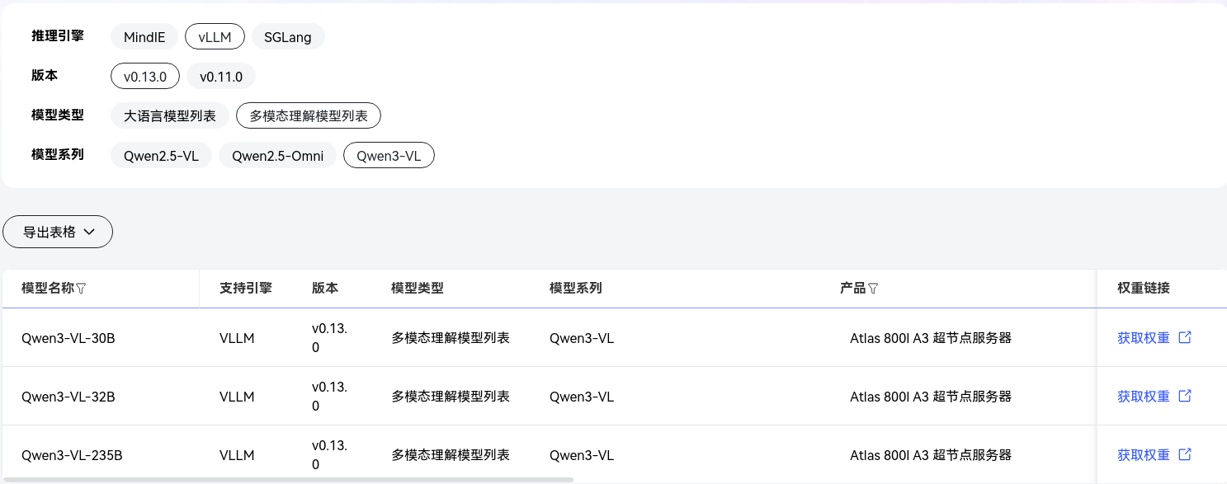This screenshot has width=1227, height=484.
Task: Select the Qwen3-VL model series chip
Action: point(389,156)
